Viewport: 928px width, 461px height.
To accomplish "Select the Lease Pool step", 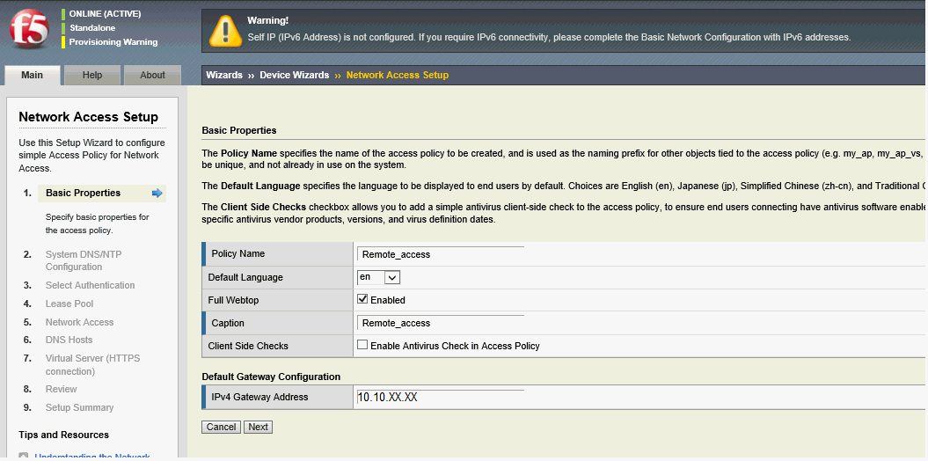I will coord(69,304).
